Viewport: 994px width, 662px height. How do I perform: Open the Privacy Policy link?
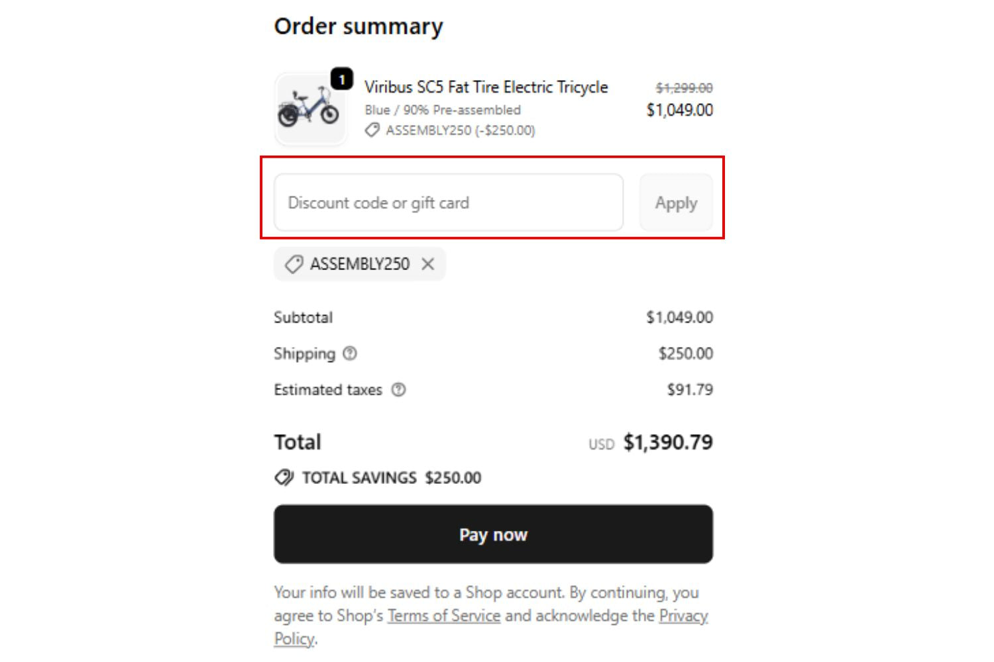(683, 616)
